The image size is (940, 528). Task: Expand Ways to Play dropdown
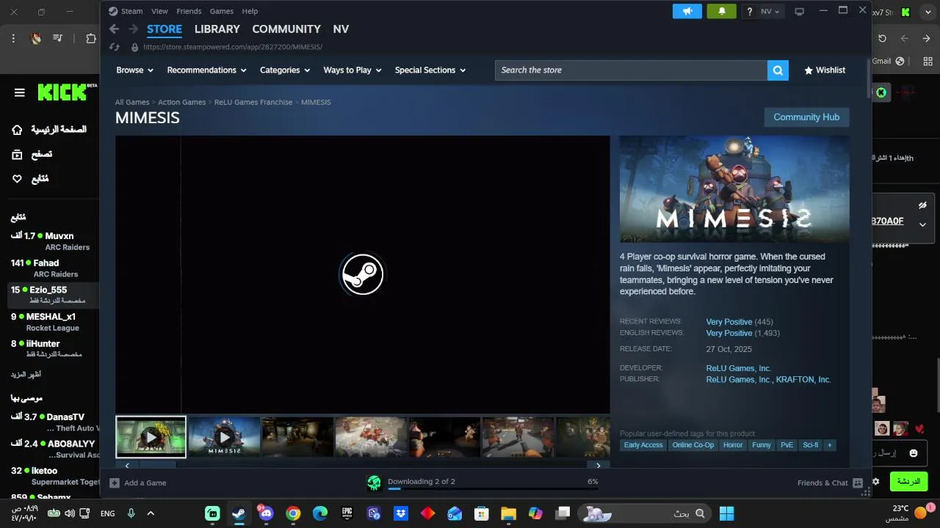point(352,70)
